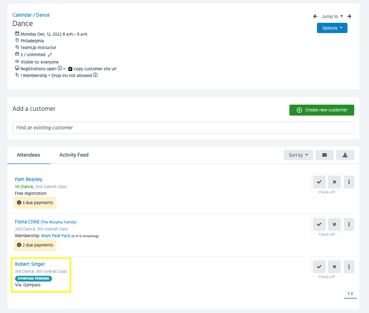Open the three-dot menu for Pam Beasley
This screenshot has width=369, height=313.
[349, 182]
